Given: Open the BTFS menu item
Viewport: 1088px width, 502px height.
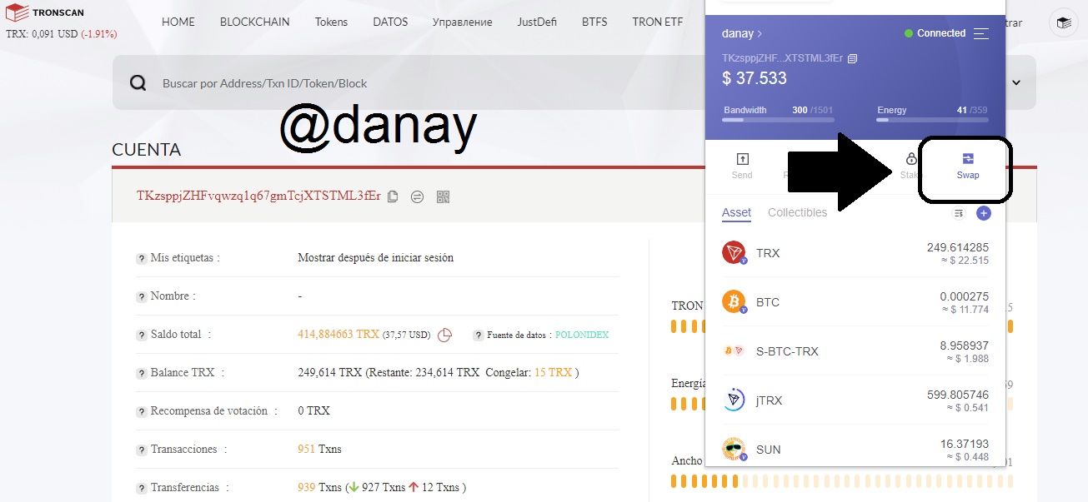Looking at the screenshot, I should click(594, 22).
